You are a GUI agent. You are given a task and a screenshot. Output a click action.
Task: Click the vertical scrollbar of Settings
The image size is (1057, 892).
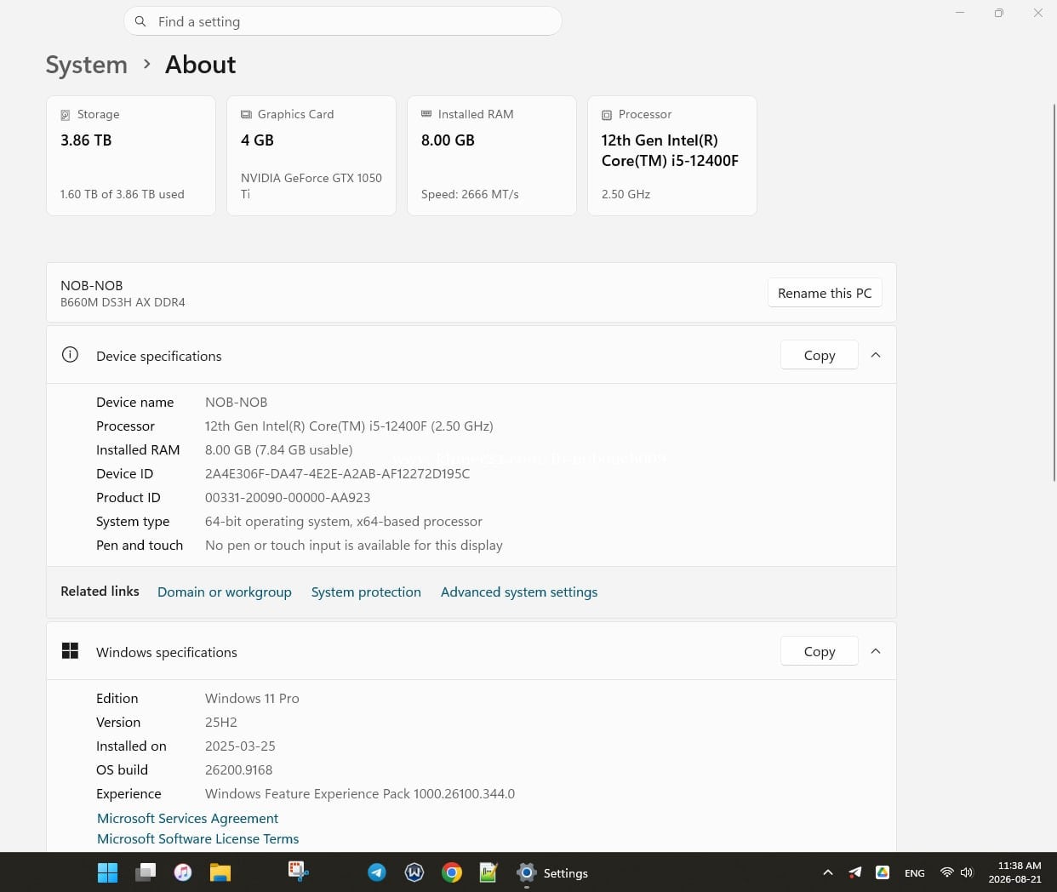(1054, 292)
